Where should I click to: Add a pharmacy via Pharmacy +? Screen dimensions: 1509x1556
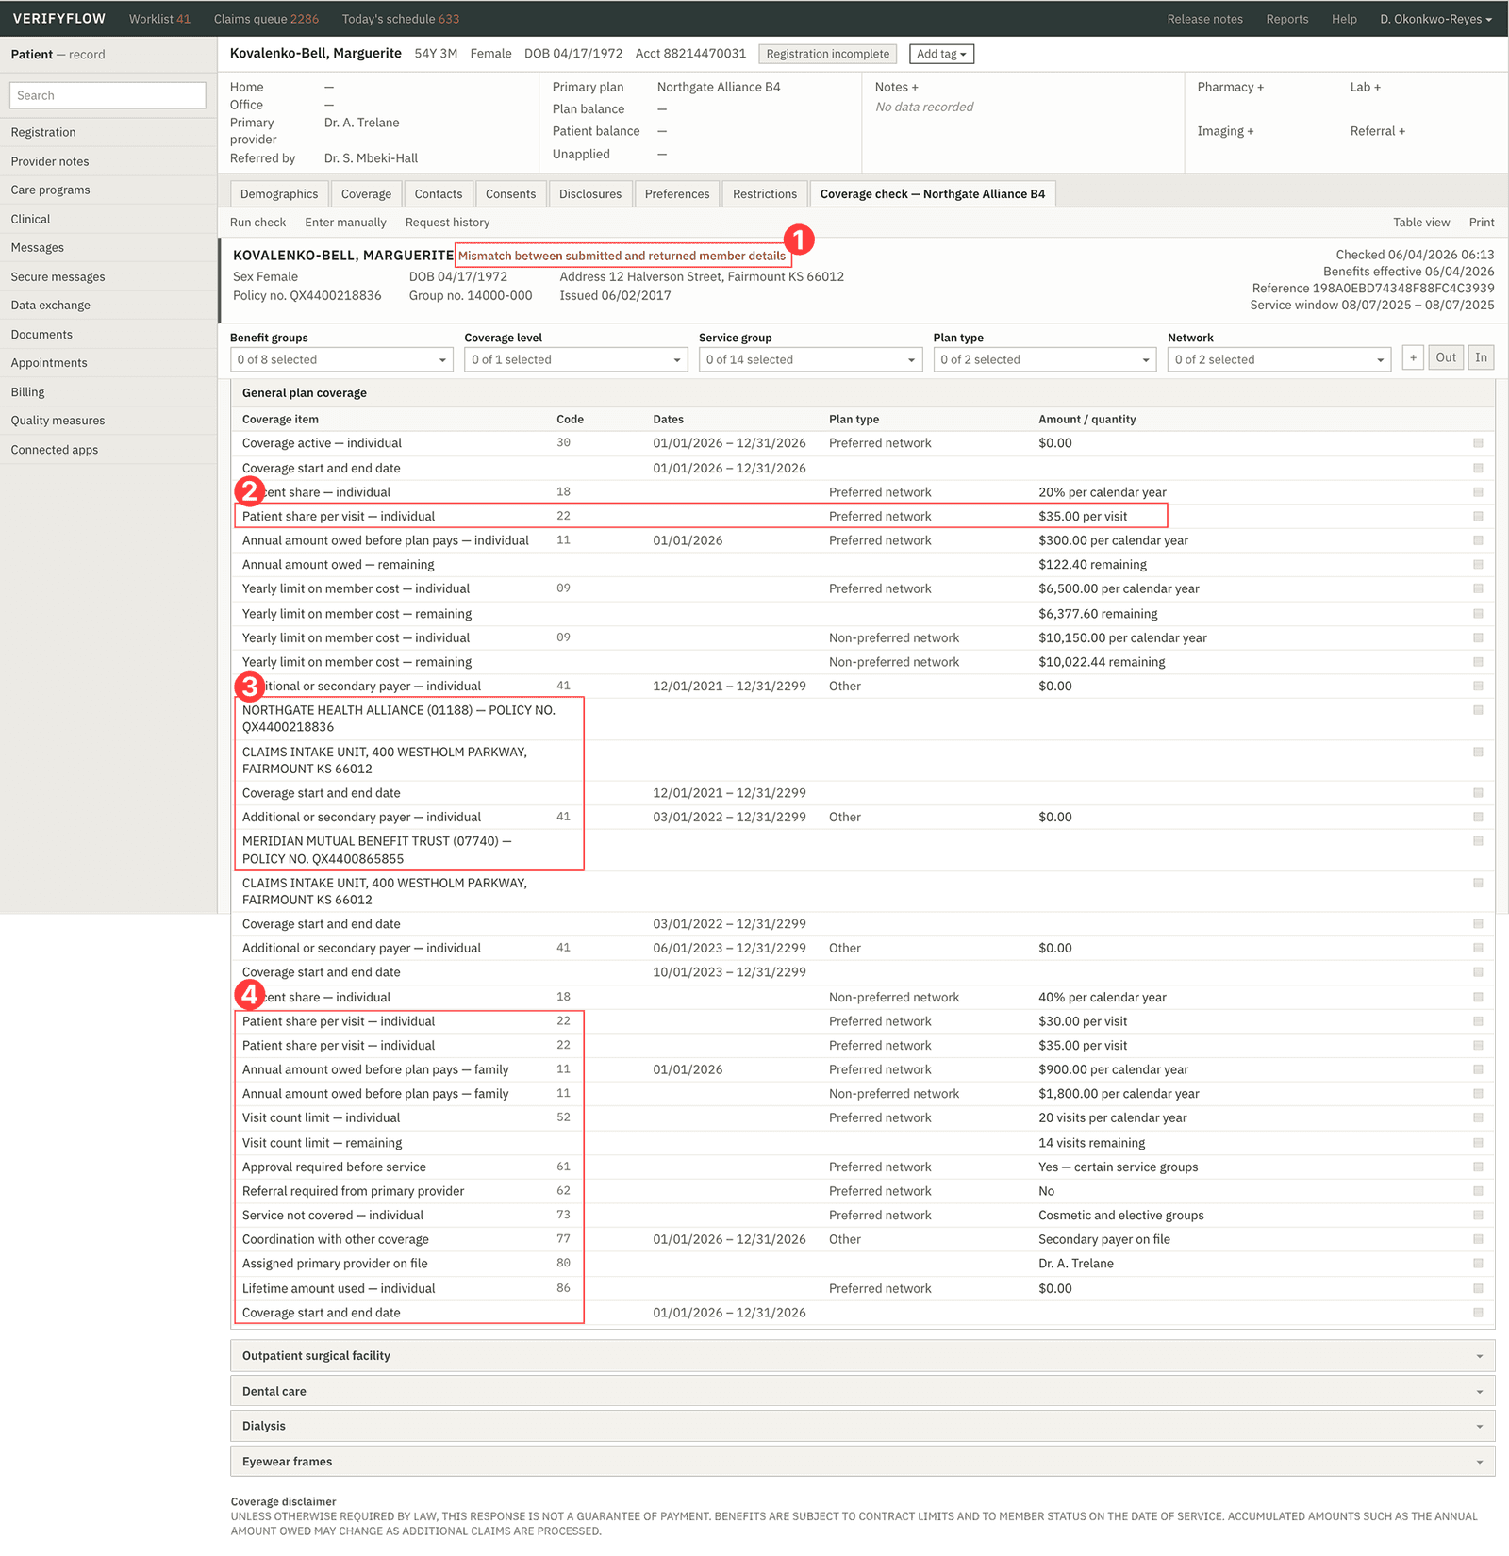point(1230,87)
